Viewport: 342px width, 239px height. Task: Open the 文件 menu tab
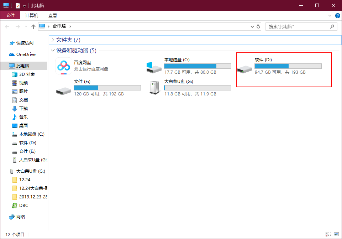click(10, 15)
